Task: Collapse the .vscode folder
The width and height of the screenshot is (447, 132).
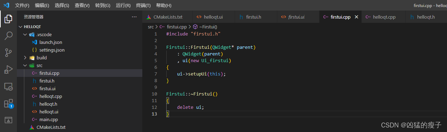Action: click(x=25, y=34)
